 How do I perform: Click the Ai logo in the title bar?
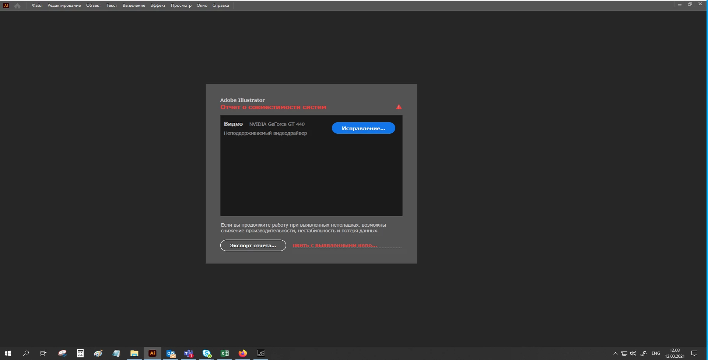(6, 6)
